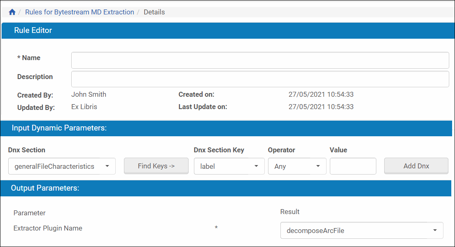
Task: Click the Rule Editor section header
Action: tap(33, 30)
